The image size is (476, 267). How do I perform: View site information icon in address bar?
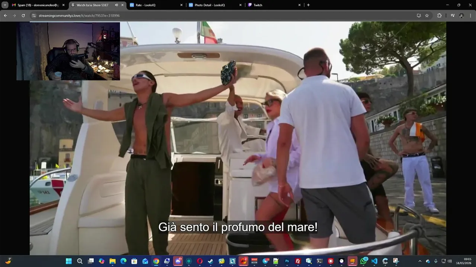(34, 16)
